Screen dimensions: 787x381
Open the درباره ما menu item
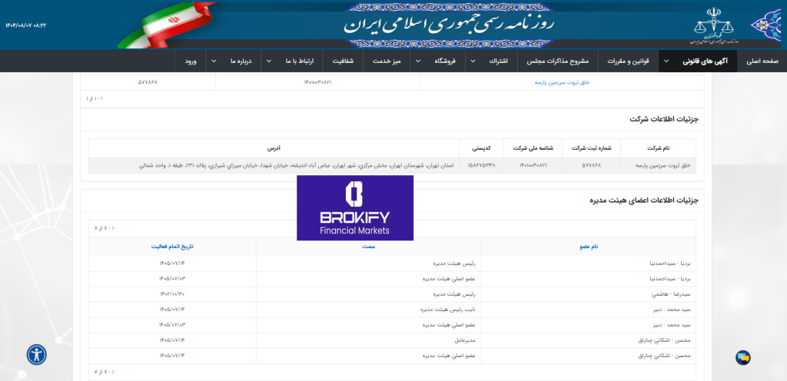click(241, 61)
